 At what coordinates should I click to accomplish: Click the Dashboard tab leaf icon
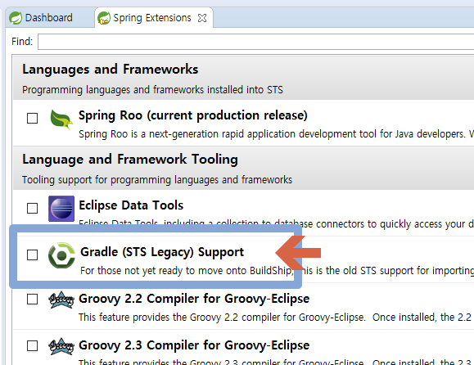(x=16, y=18)
